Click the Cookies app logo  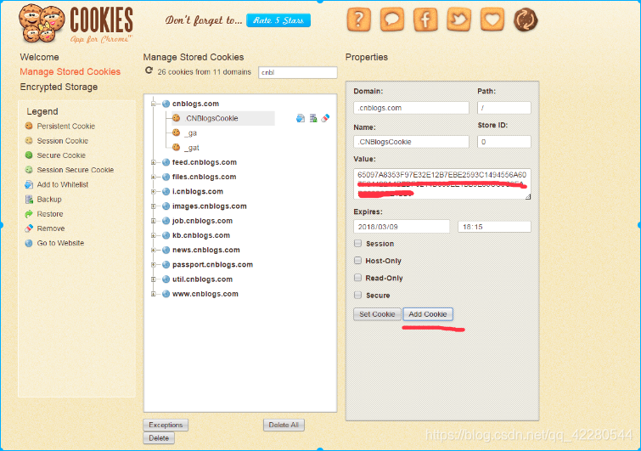pos(76,23)
